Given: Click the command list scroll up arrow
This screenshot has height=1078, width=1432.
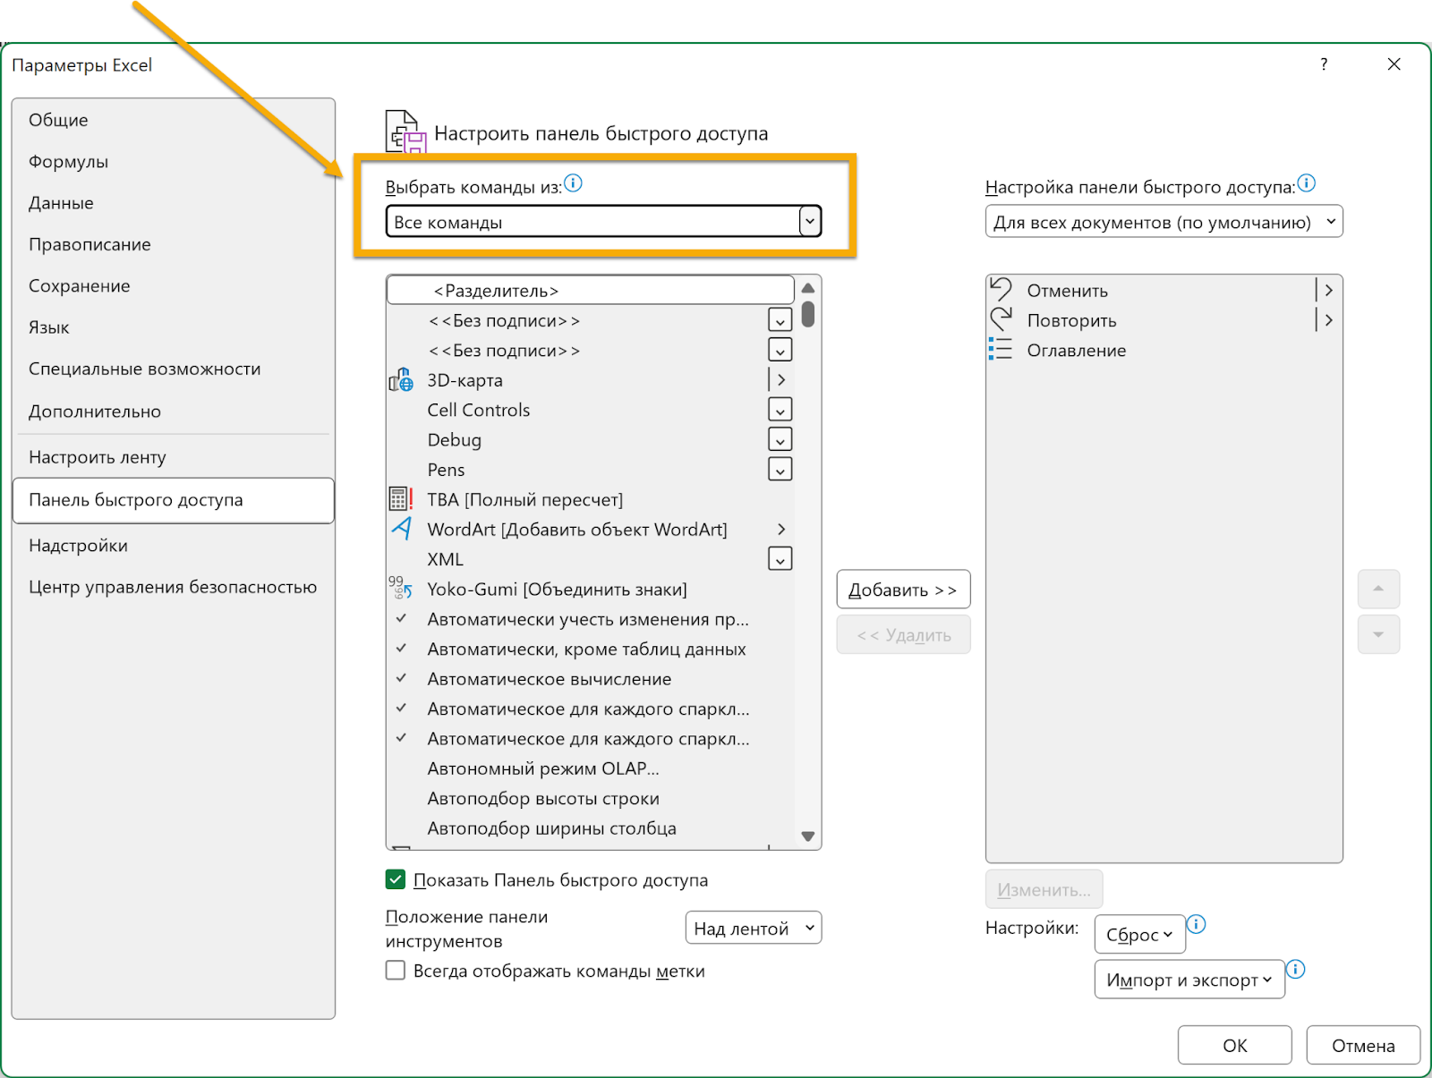Looking at the screenshot, I should [x=808, y=288].
